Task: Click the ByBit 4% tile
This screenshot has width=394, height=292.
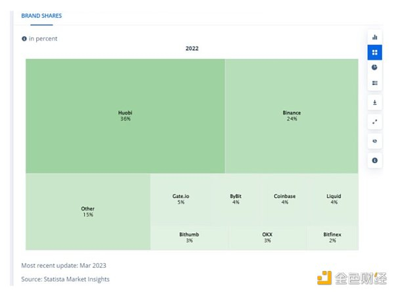Action: (236, 199)
